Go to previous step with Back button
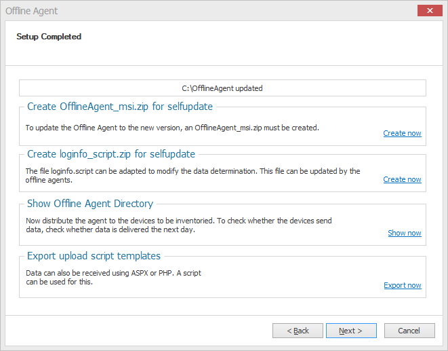Viewport: 448px width, 351px height. pyautogui.click(x=298, y=331)
